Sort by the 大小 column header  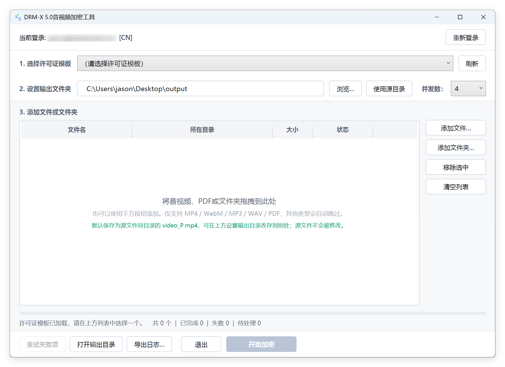tap(293, 130)
